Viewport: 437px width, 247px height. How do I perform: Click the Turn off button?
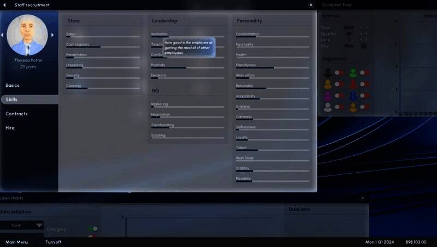point(53,242)
